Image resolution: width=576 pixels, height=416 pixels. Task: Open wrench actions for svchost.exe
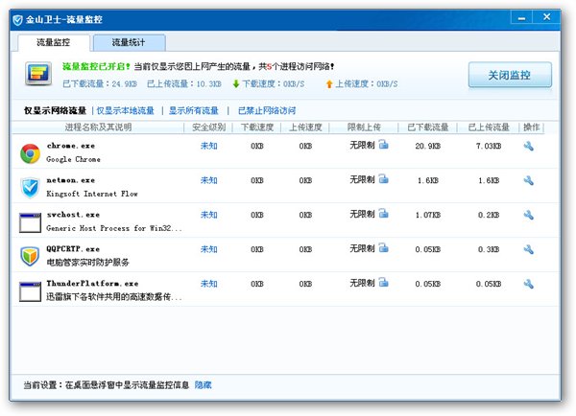pyautogui.click(x=529, y=215)
